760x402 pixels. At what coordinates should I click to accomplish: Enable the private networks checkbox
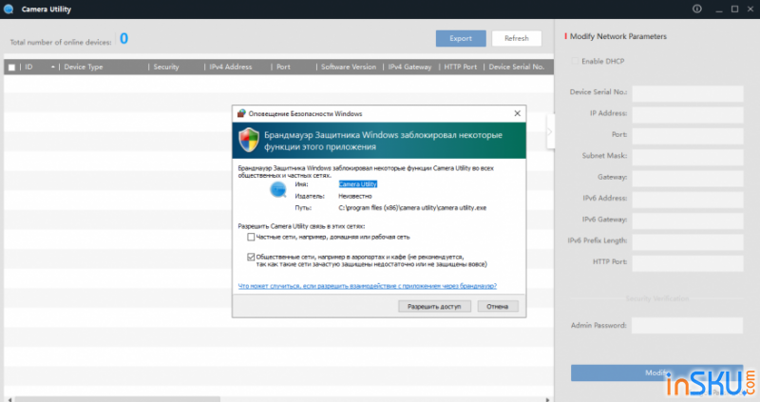tap(251, 237)
